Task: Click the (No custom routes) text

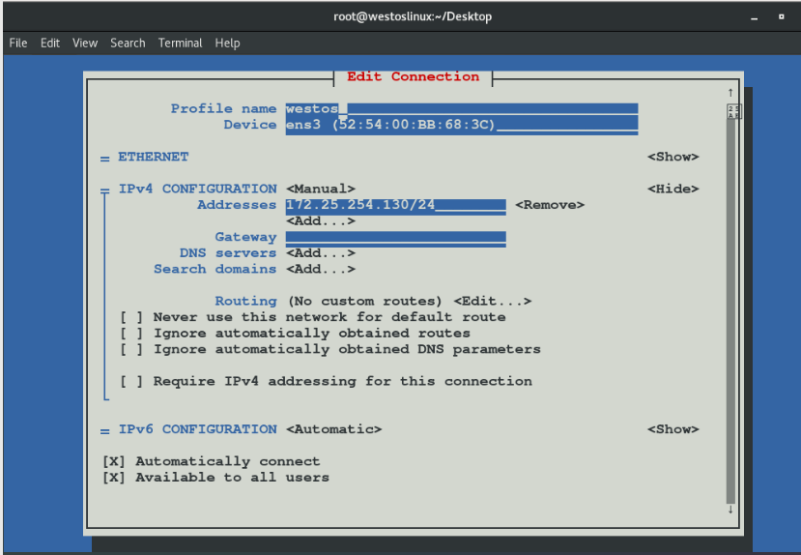Action: tap(364, 302)
